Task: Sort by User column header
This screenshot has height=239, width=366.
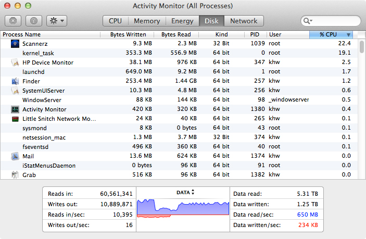Action: pos(288,34)
